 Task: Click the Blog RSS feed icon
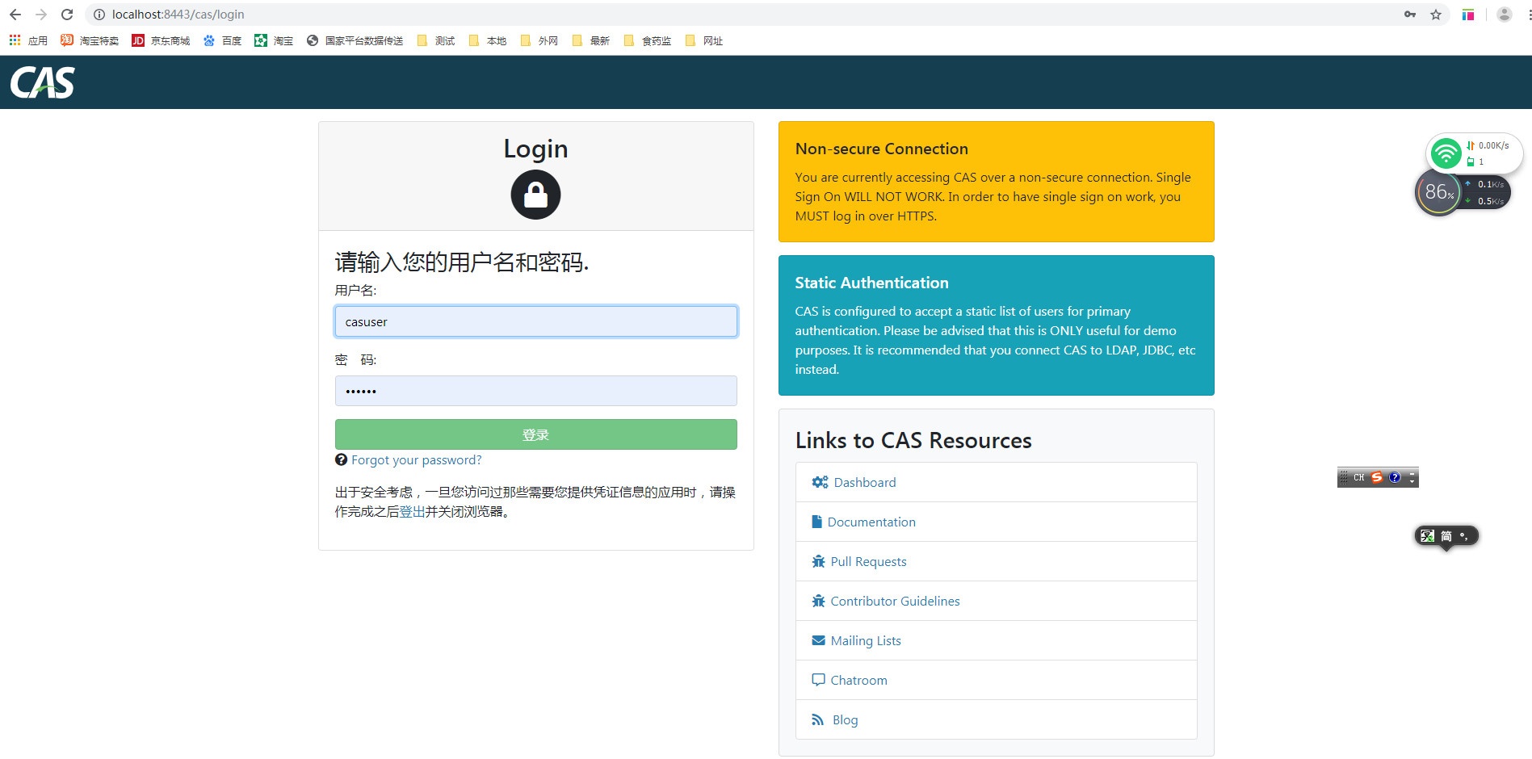818,719
